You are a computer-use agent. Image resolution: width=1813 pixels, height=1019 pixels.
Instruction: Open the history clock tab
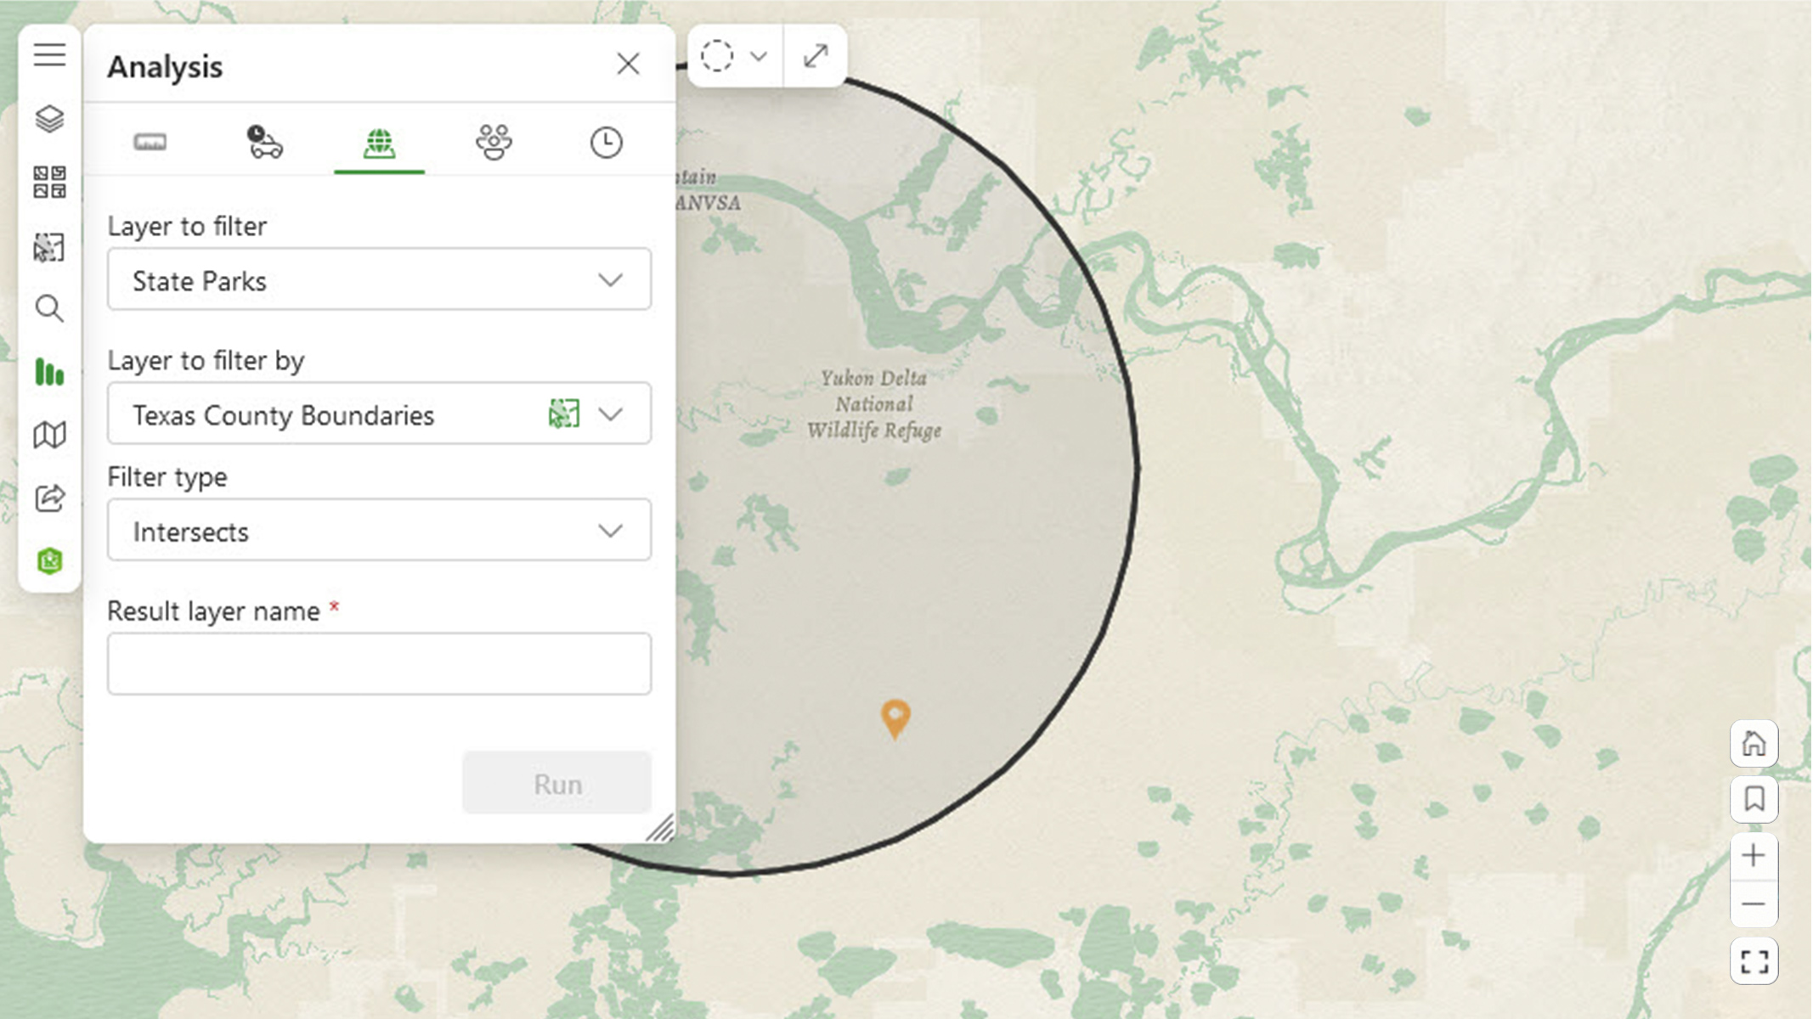[606, 142]
